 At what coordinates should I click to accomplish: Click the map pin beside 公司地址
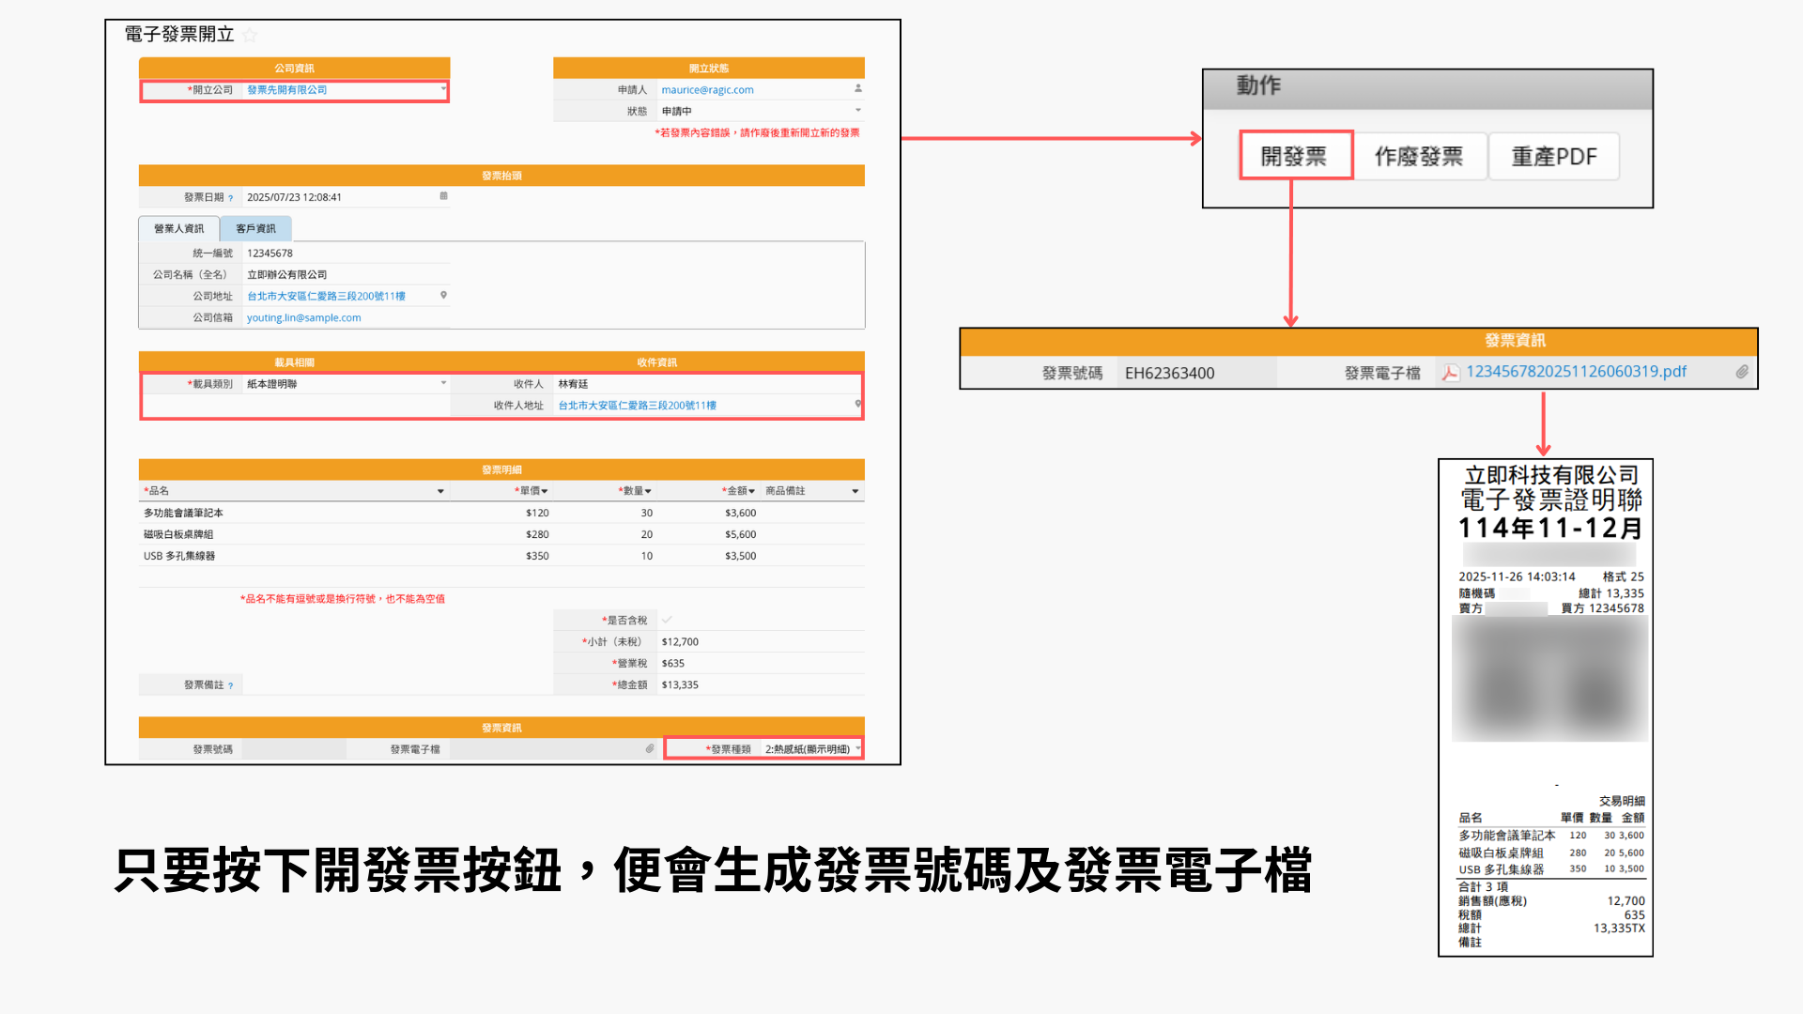[x=443, y=295]
